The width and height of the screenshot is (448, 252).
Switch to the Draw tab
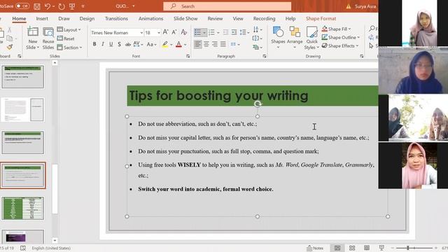64,19
